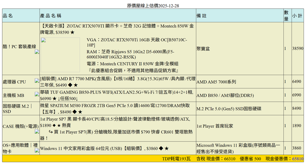Click the 含稅 現金價:66310 footer text
306x163 pixels.
pyautogui.click(x=216, y=159)
